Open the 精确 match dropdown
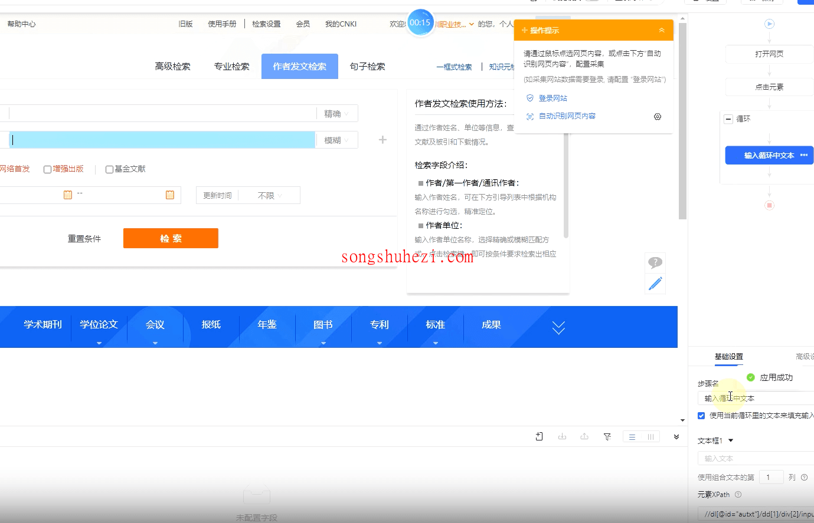Viewport: 814px width, 523px height. (337, 114)
